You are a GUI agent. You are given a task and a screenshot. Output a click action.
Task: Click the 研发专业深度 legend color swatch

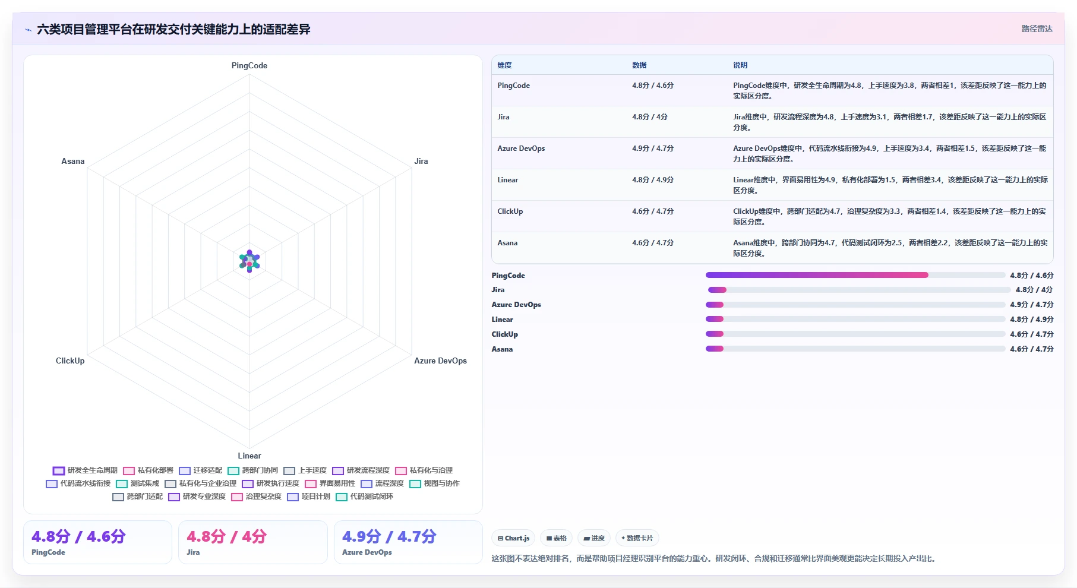tap(173, 497)
